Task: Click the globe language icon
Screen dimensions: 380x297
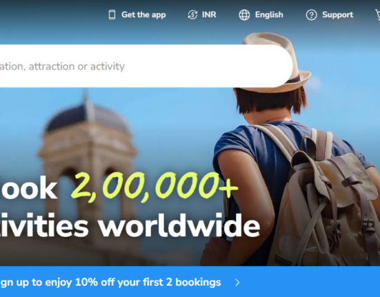Action: (x=244, y=14)
